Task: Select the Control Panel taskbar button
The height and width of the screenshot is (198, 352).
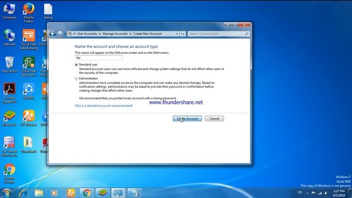Action: (x=118, y=193)
